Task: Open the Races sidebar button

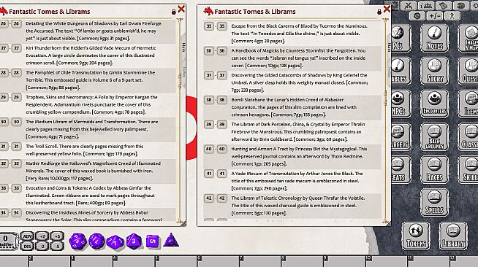Action: pyautogui.click(x=434, y=170)
